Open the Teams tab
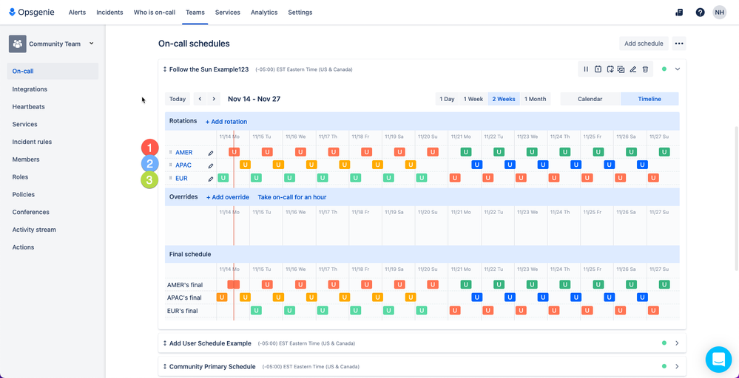 [195, 13]
